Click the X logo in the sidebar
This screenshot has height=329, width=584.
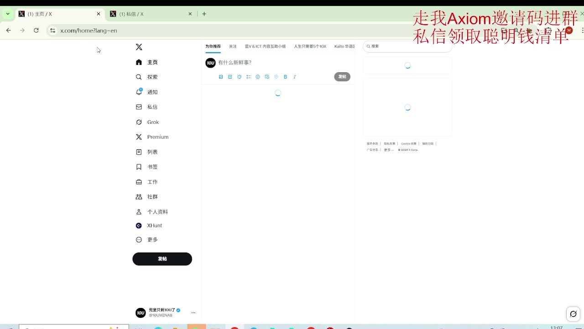pos(139,47)
